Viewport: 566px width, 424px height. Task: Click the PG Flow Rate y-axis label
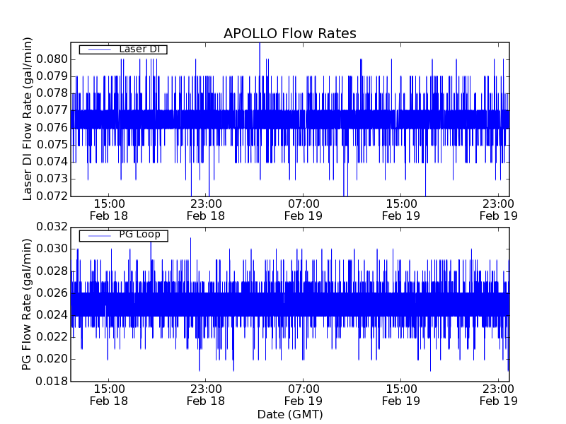[28, 305]
